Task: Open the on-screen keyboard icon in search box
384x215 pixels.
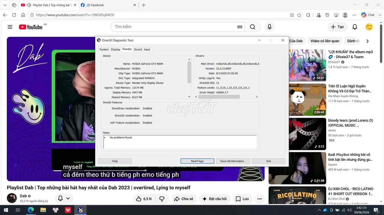Action: point(240,27)
